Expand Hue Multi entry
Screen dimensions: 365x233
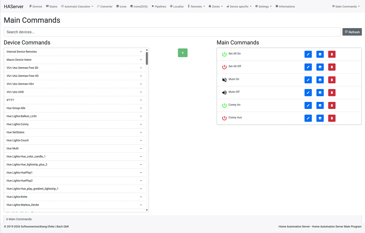[75, 148]
